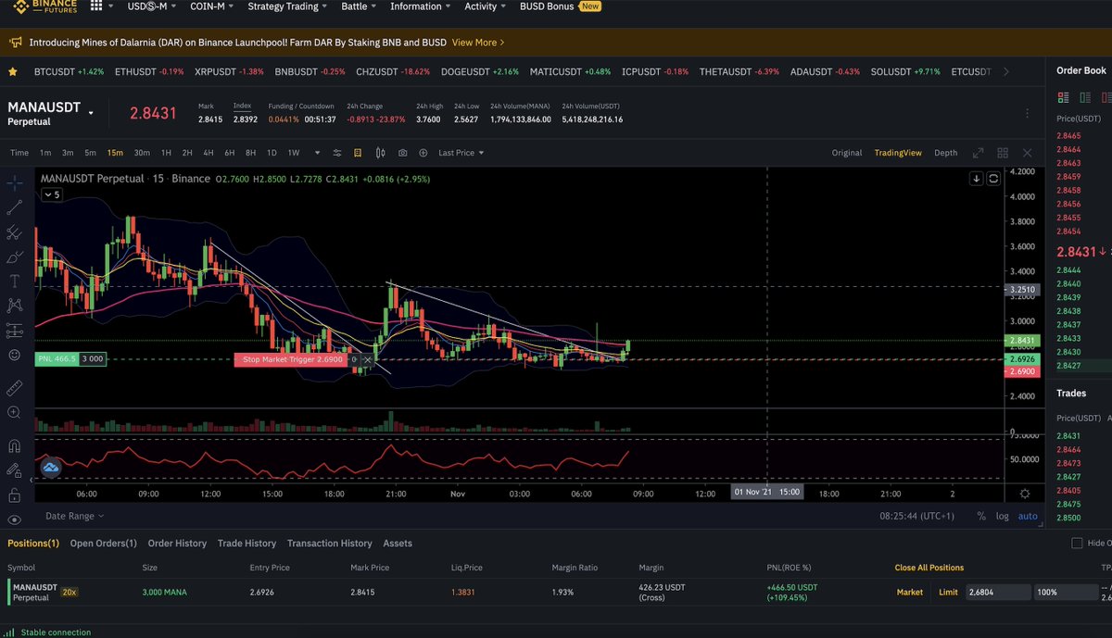Switch to the Depth chart view
Image resolution: width=1112 pixels, height=638 pixels.
click(945, 153)
